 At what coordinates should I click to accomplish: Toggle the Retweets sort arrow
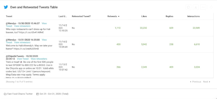[118, 16]
